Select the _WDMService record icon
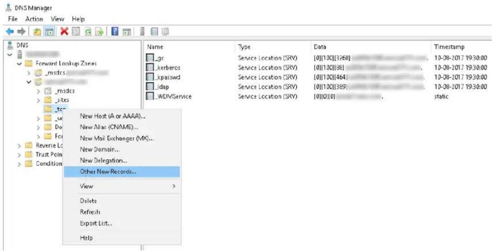 (151, 97)
